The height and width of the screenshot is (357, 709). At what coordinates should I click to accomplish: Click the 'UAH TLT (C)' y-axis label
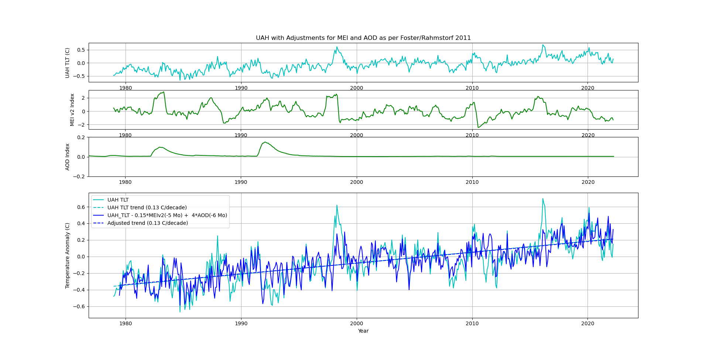click(67, 63)
